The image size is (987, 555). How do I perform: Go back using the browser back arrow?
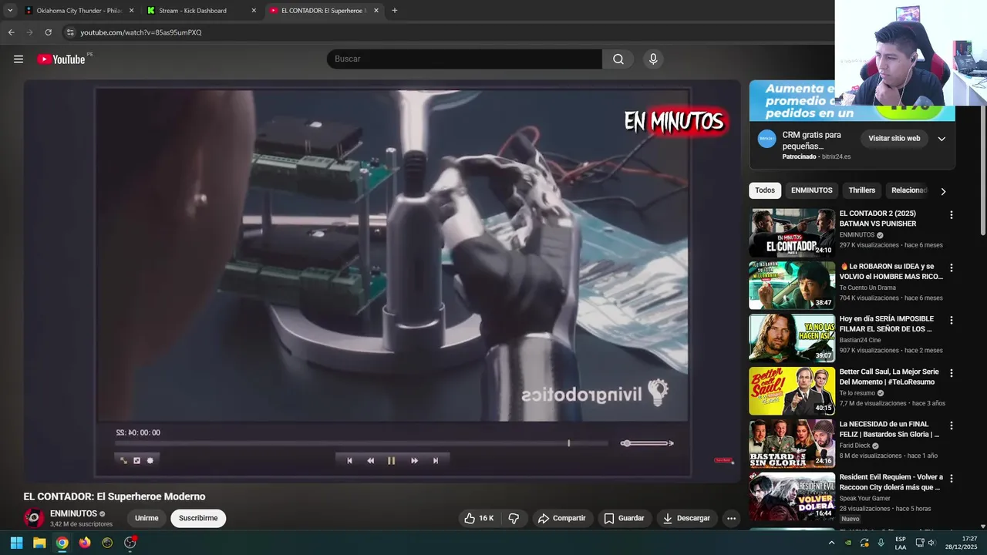[x=11, y=32]
